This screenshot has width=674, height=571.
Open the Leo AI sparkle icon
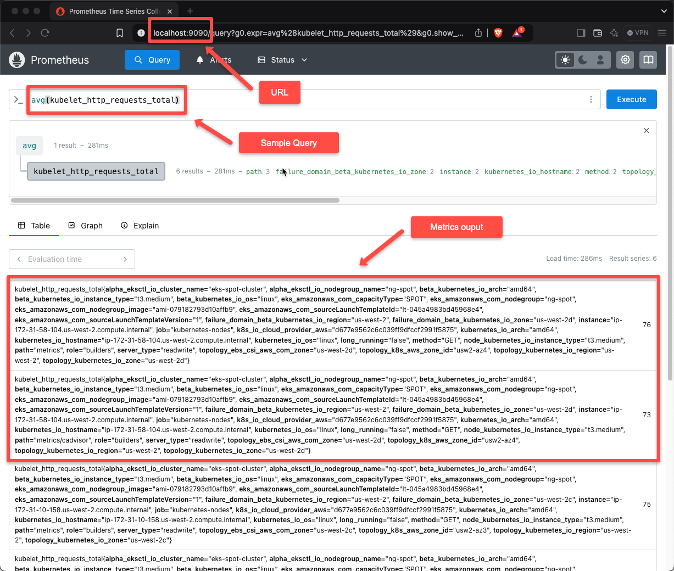pos(614,33)
